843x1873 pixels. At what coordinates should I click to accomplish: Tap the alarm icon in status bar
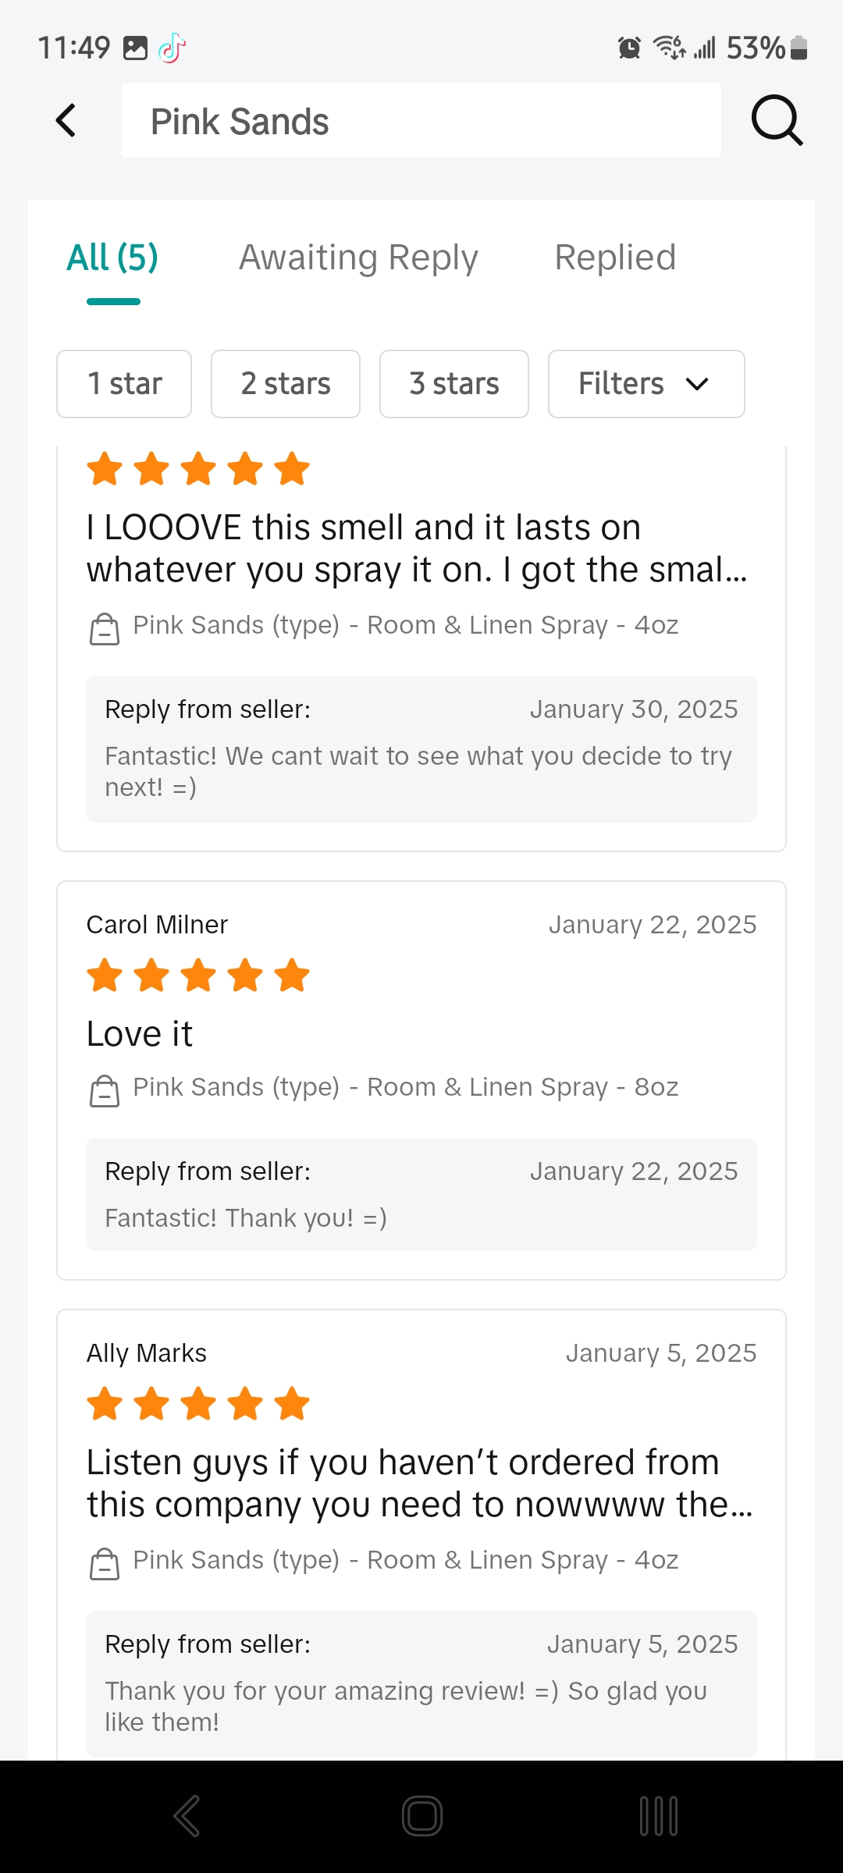click(x=629, y=48)
